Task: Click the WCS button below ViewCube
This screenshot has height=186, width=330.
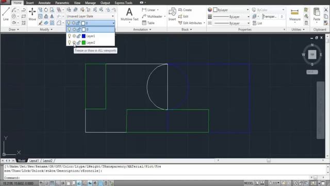Action: [x=312, y=72]
